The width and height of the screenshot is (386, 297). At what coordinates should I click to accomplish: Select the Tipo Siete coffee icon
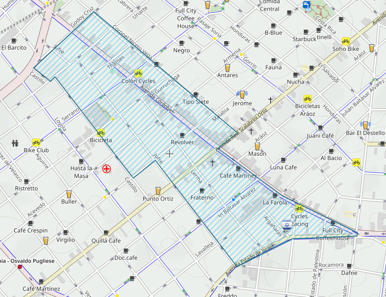tap(196, 94)
